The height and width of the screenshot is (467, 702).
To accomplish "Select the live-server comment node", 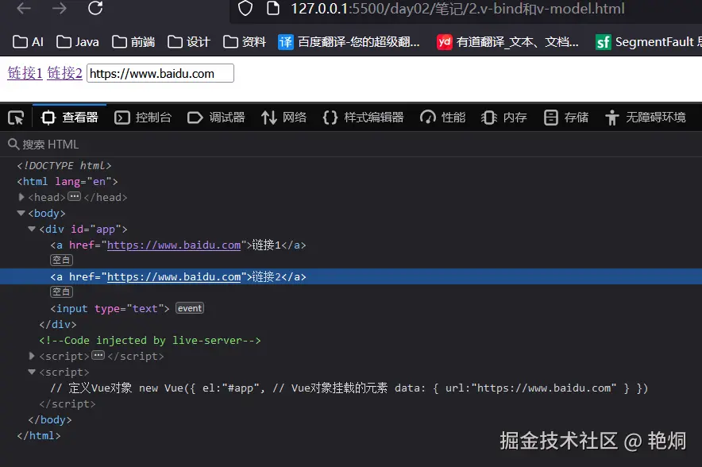I will pyautogui.click(x=150, y=340).
